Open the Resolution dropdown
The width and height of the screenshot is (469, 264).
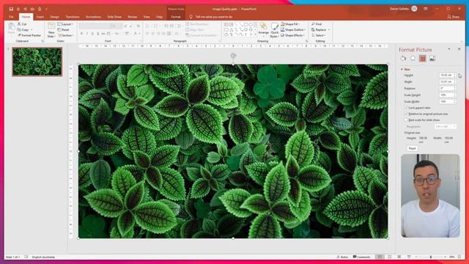446,126
